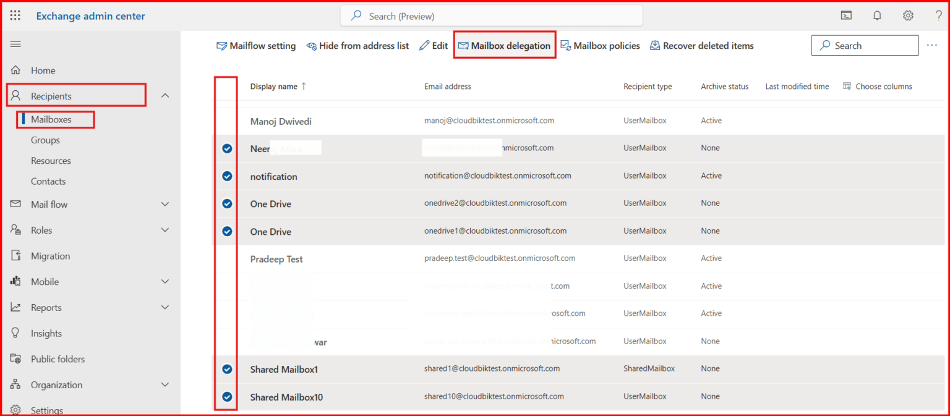
Task: Sort by the Display name column header
Action: point(275,86)
